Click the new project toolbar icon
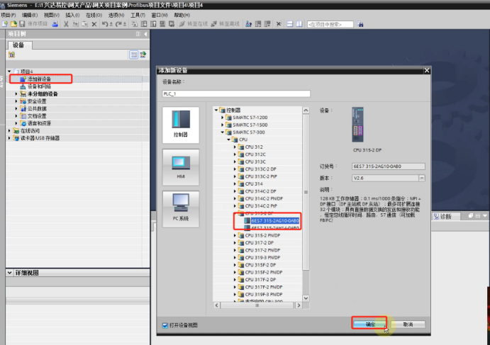The width and height of the screenshot is (490, 345). [5, 24]
